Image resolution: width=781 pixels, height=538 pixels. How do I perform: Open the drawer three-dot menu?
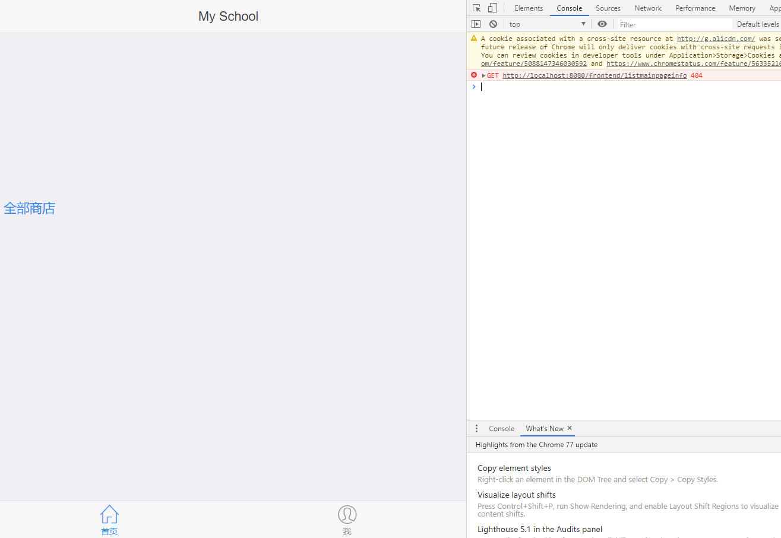(x=476, y=428)
